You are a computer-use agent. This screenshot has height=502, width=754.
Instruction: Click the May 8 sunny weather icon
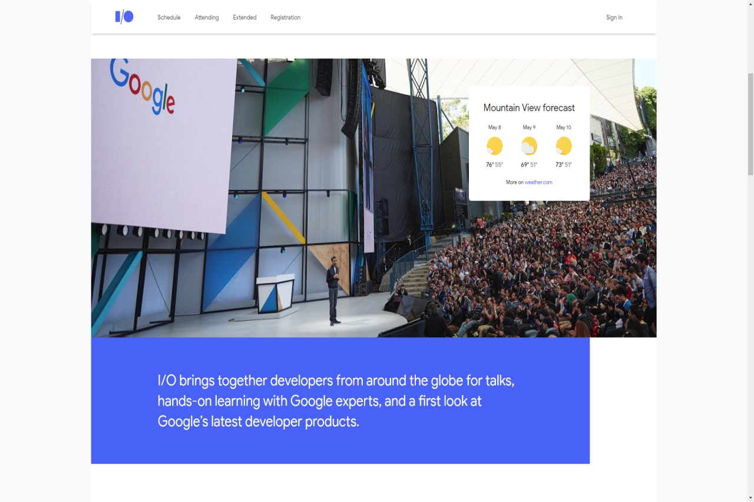click(494, 146)
